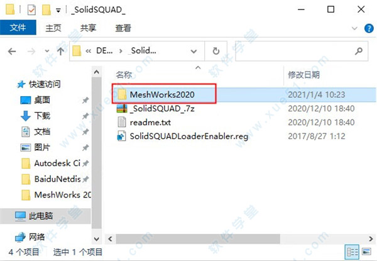
Task: Click the New Folder icon in title bar
Action: pos(46,10)
